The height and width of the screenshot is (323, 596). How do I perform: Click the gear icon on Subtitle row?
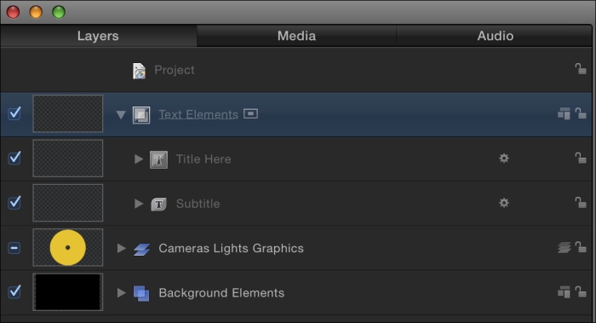coord(504,203)
